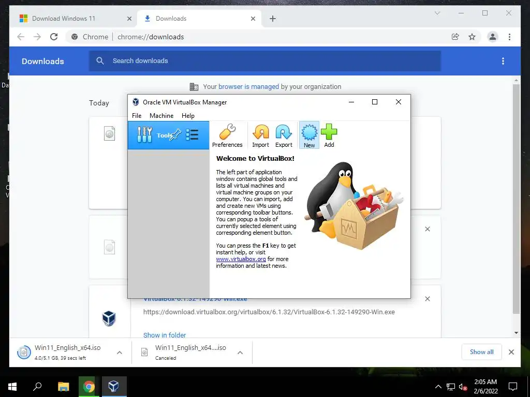Select the Downloads tab in Chrome

point(199,19)
